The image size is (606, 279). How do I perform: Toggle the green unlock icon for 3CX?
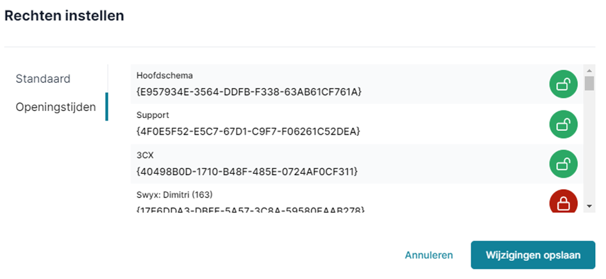(x=564, y=164)
